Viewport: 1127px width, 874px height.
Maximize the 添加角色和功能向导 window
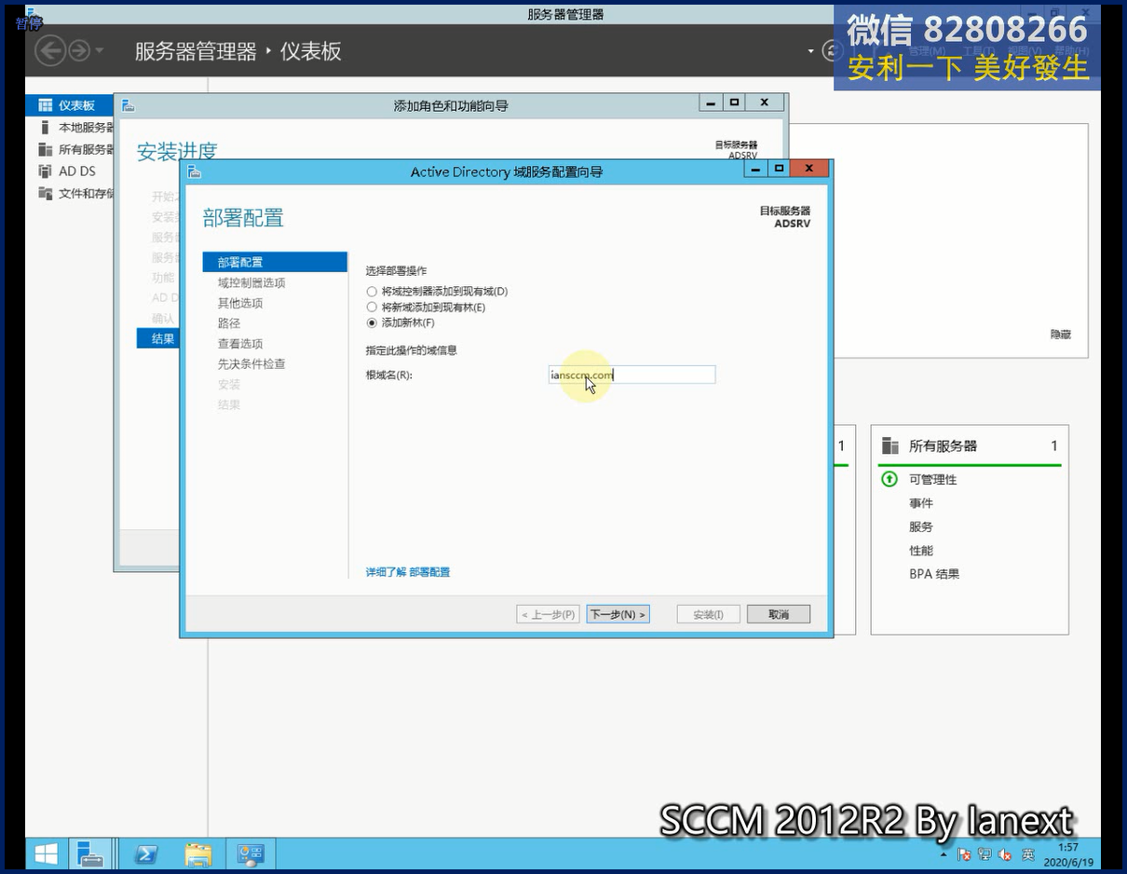pos(735,102)
